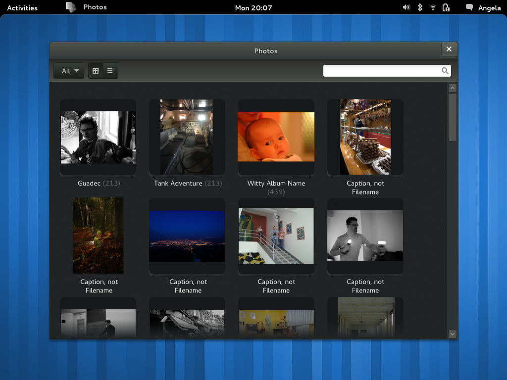The image size is (507, 380).
Task: Click the Wi-Fi status icon
Action: 432,7
